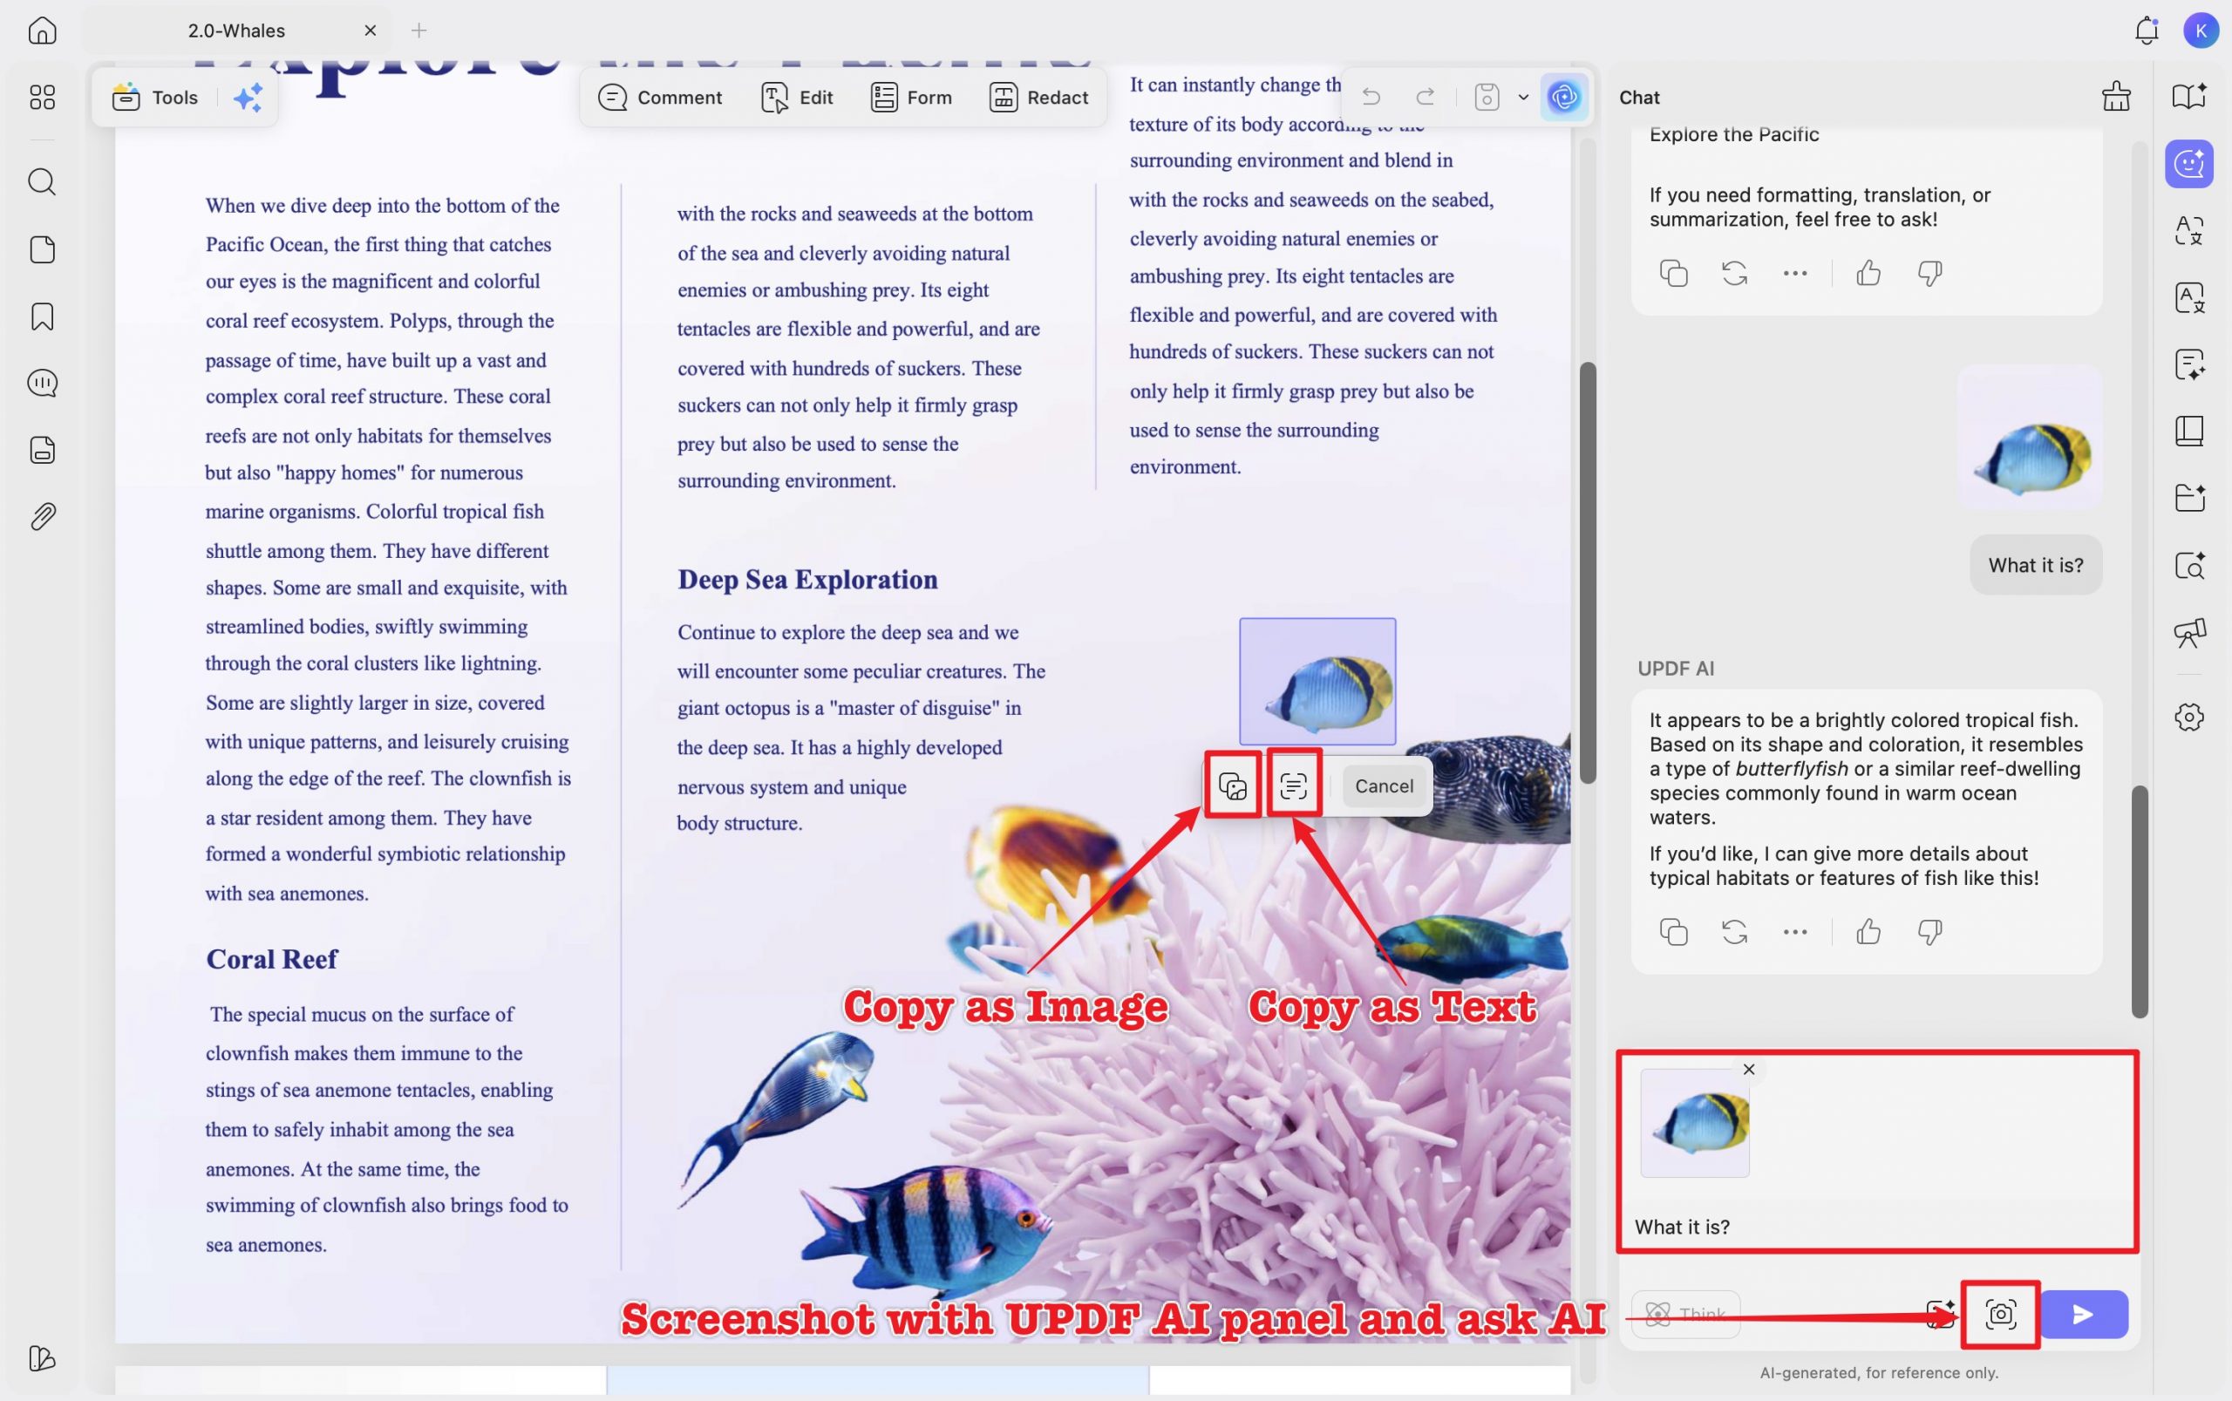This screenshot has width=2232, height=1401.
Task: Open the book reader icon in right sidebar
Action: point(2189,431)
